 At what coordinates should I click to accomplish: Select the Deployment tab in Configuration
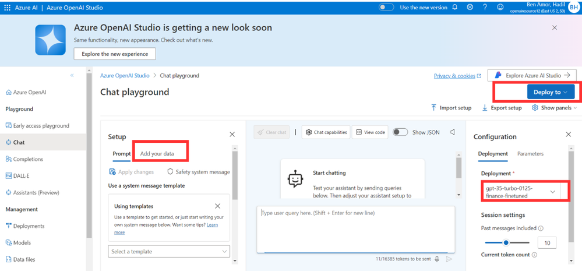point(493,154)
